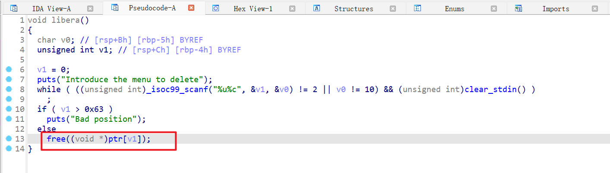The image size is (610, 173).
Task: Switch to the Hex View-1 tab
Action: 253,9
